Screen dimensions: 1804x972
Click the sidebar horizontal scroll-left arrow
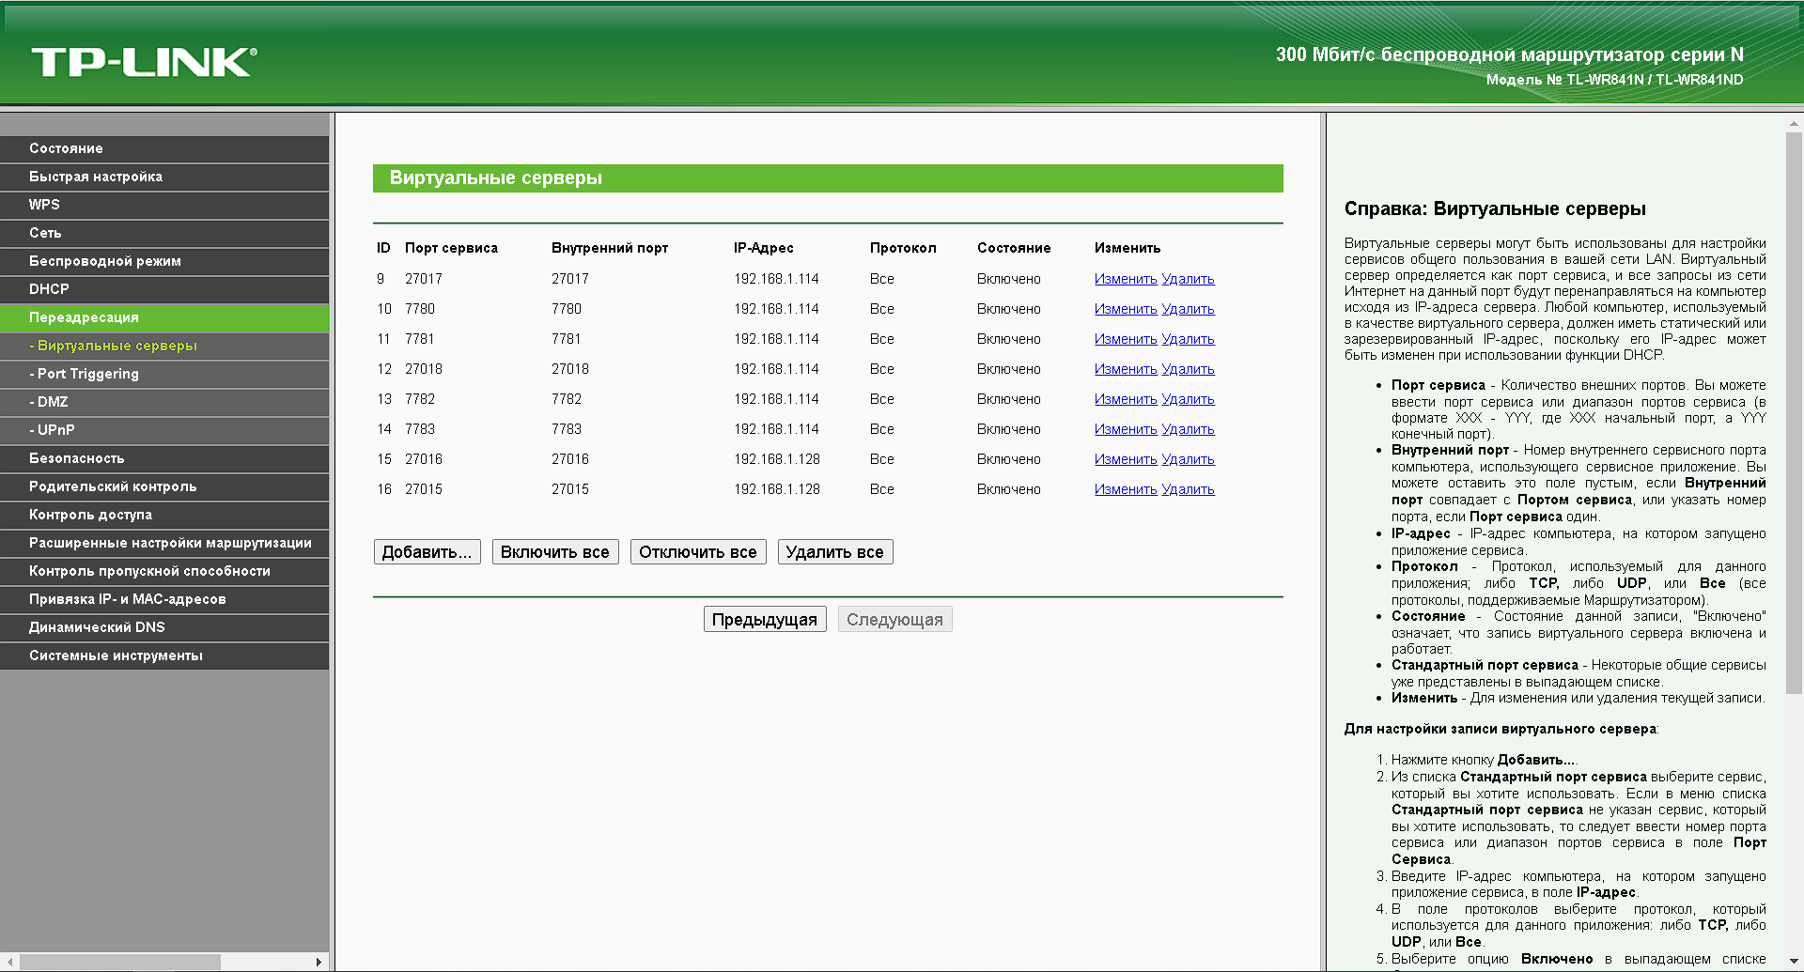click(x=9, y=962)
